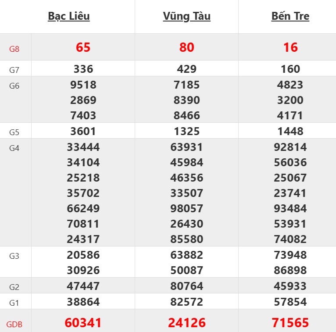336x332 pixels.
Task: Click Bến Tre special prize 71565
Action: point(290,323)
